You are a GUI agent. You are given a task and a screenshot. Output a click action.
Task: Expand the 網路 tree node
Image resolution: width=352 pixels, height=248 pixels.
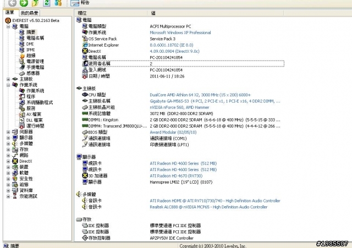(8, 155)
